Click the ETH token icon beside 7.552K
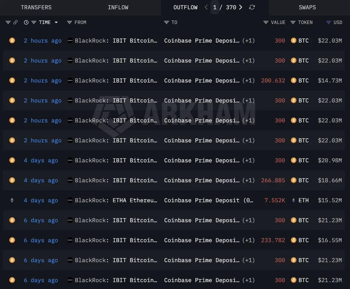The image size is (350, 289). (x=294, y=200)
